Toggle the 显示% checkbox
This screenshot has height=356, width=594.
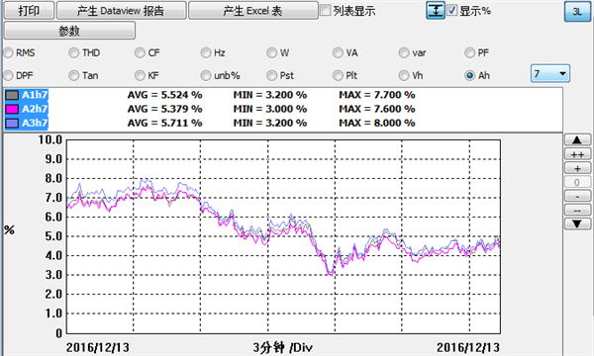(x=452, y=10)
